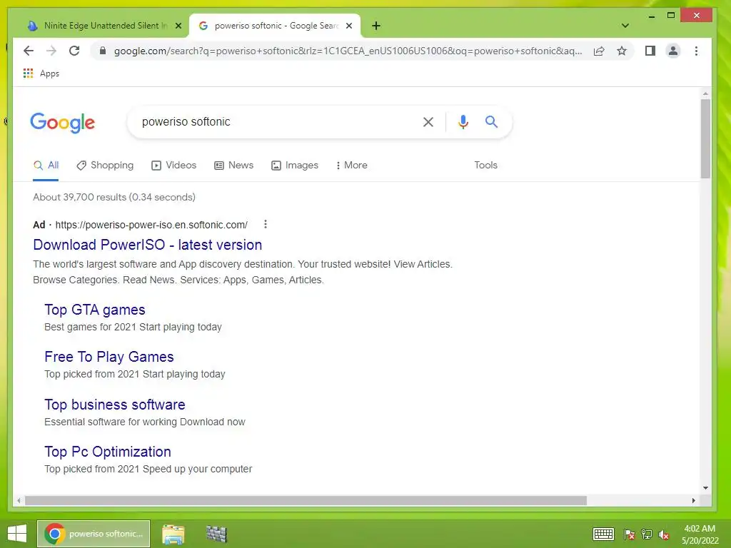Screen dimensions: 731x548
Task: Select the All results tab
Action: 46,166
